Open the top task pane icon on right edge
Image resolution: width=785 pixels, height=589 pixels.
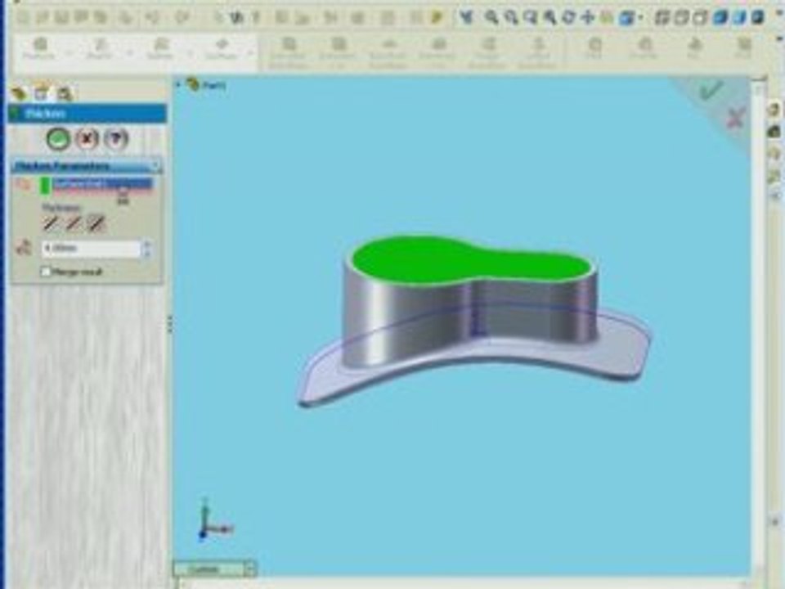(774, 109)
